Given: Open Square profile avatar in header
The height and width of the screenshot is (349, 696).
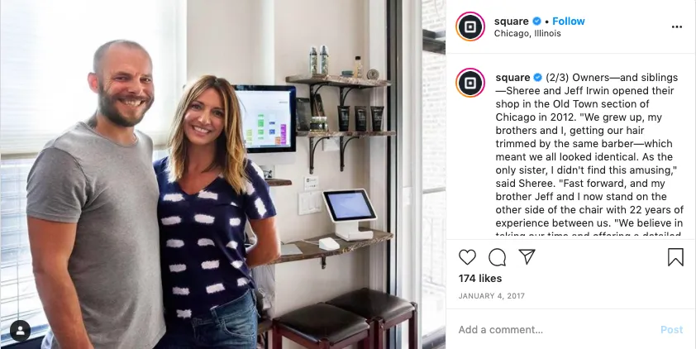Looking at the screenshot, I should [470, 26].
